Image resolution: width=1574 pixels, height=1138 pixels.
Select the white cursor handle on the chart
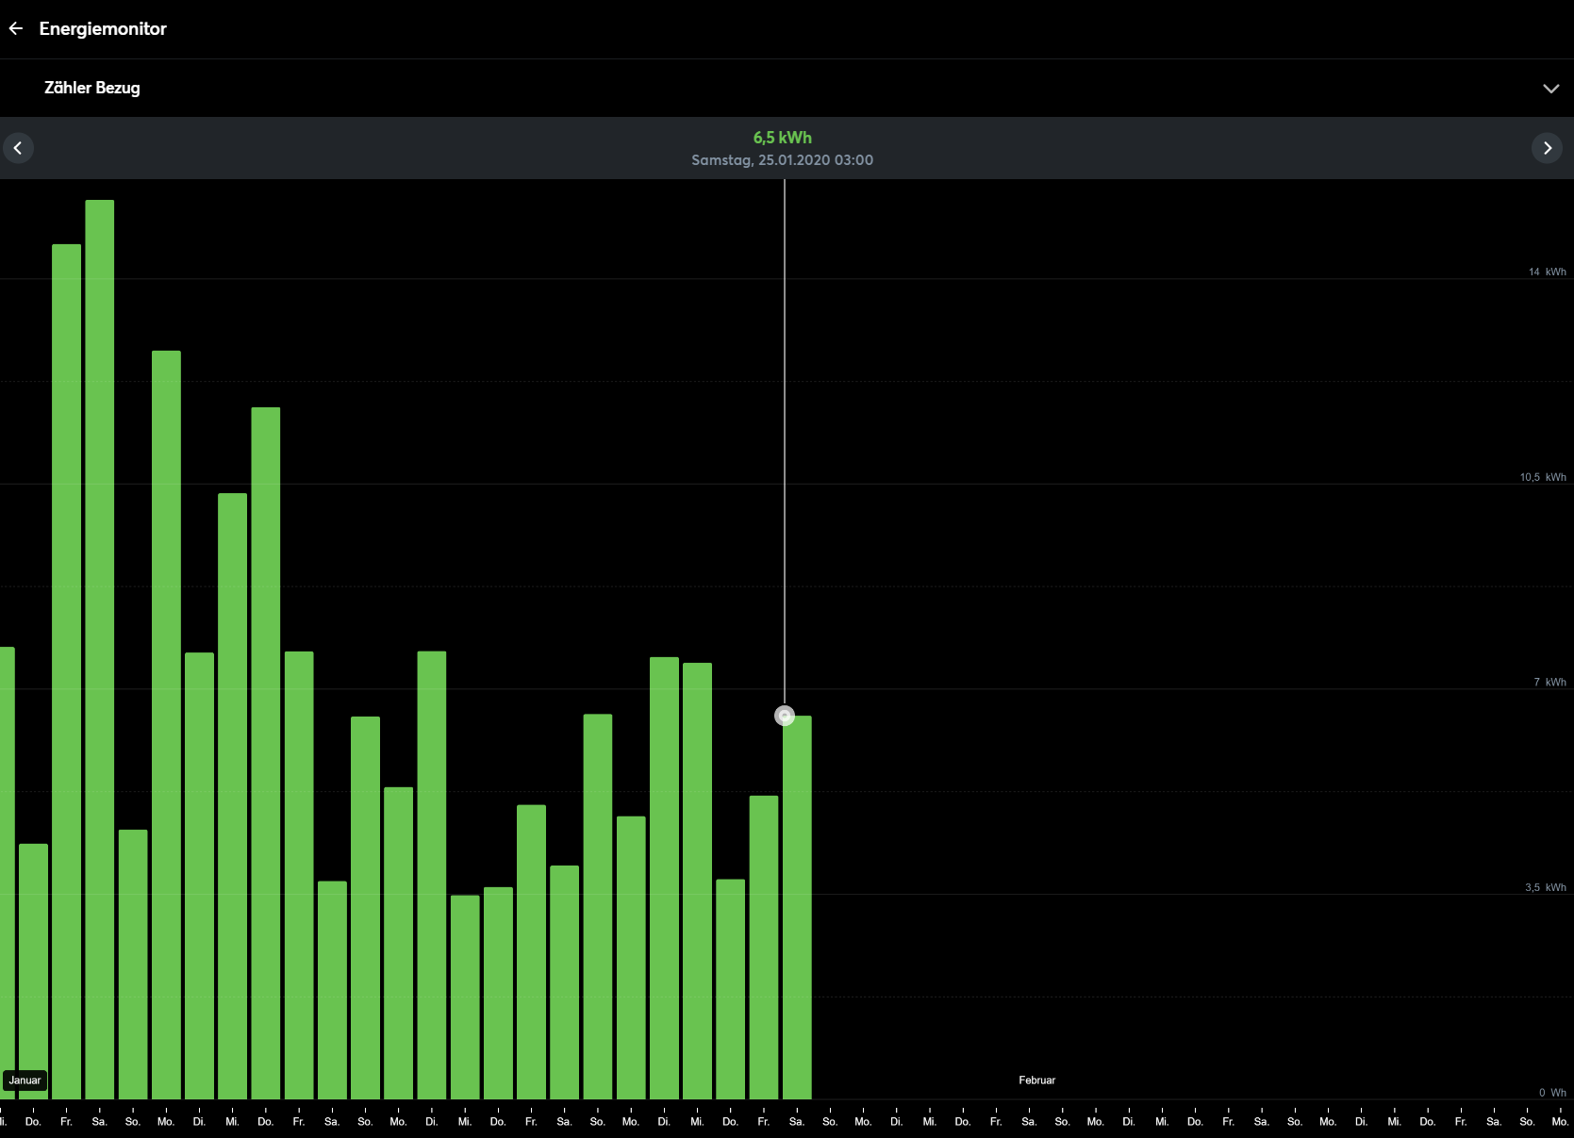[785, 716]
